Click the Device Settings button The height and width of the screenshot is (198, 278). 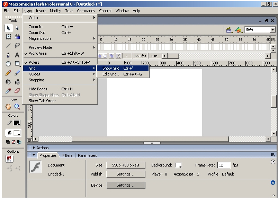126,185
